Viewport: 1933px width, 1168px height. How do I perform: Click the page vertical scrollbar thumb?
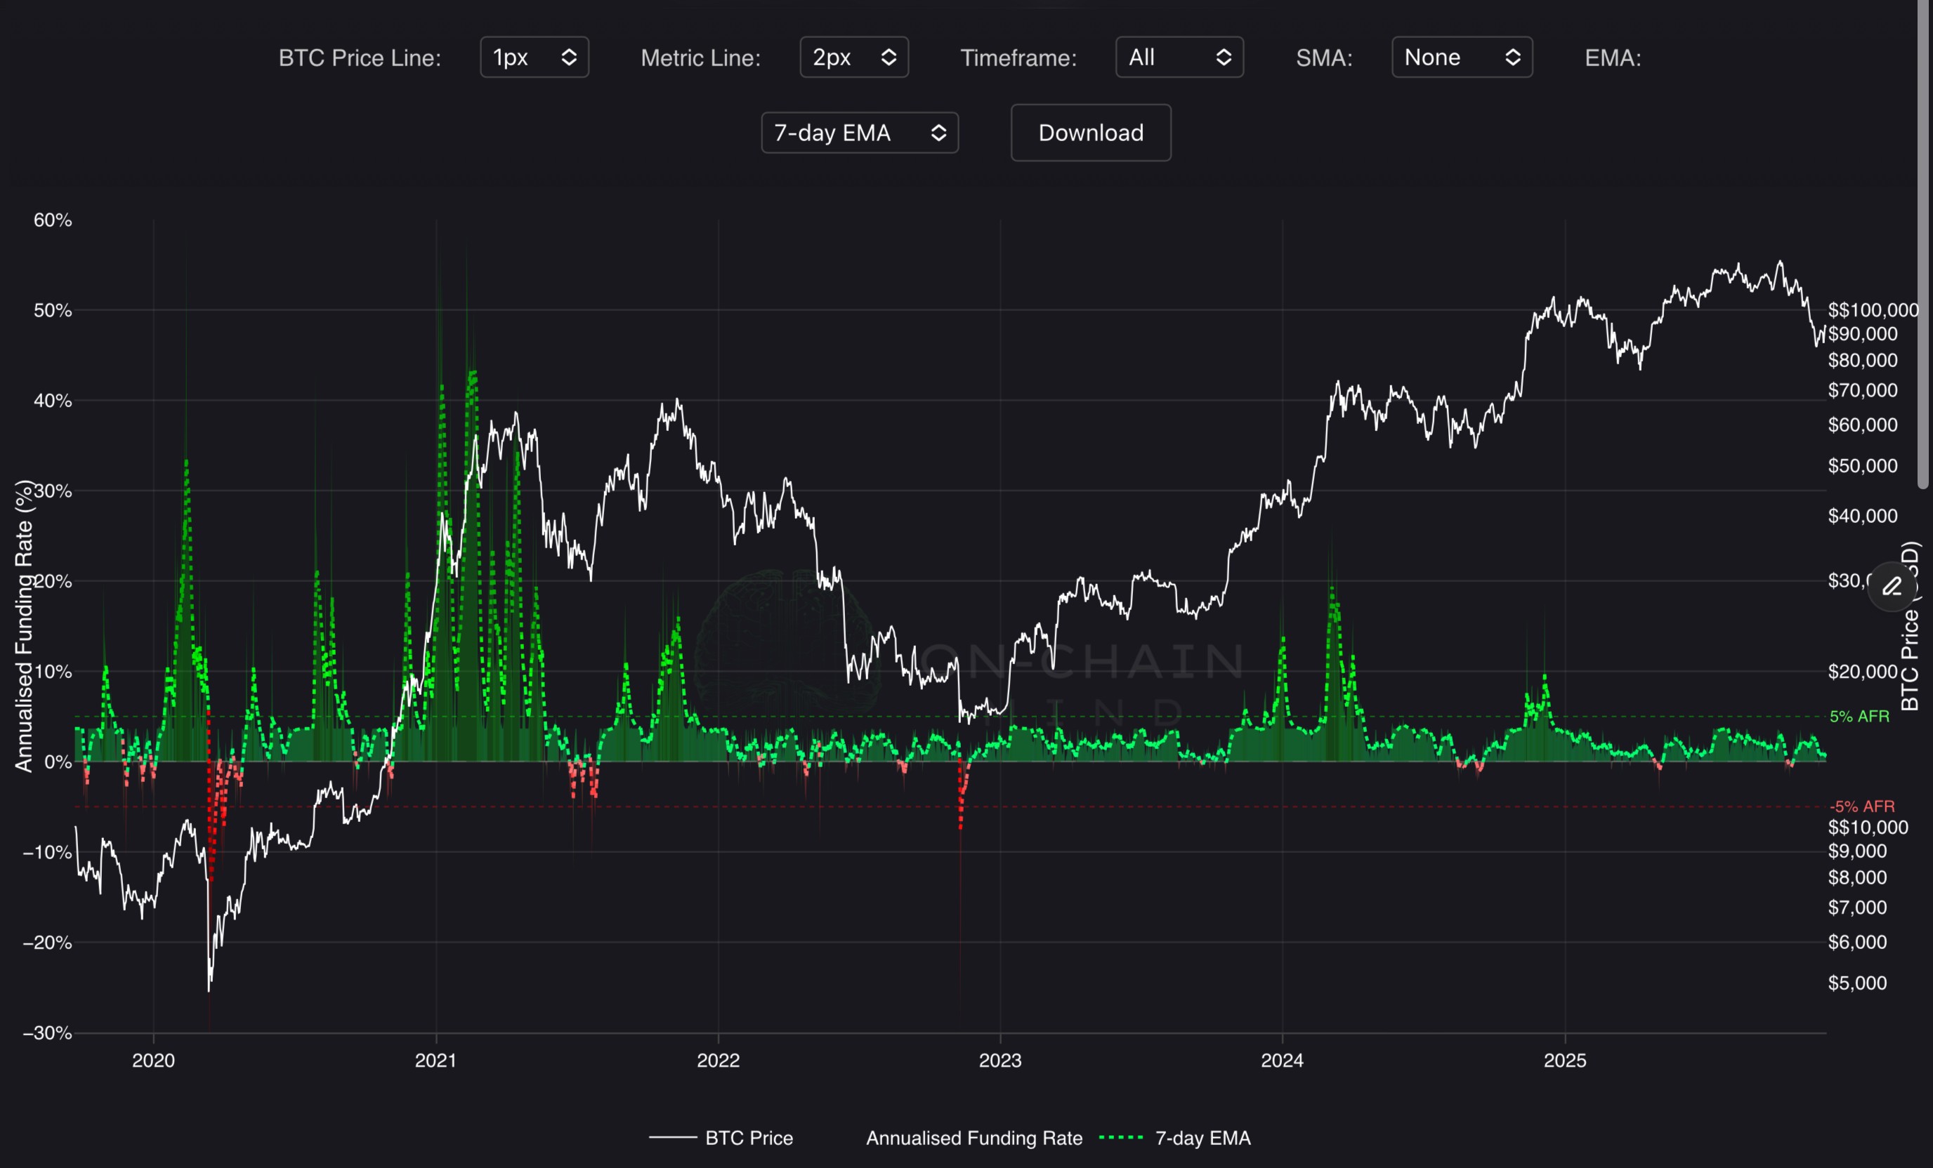click(x=1922, y=243)
